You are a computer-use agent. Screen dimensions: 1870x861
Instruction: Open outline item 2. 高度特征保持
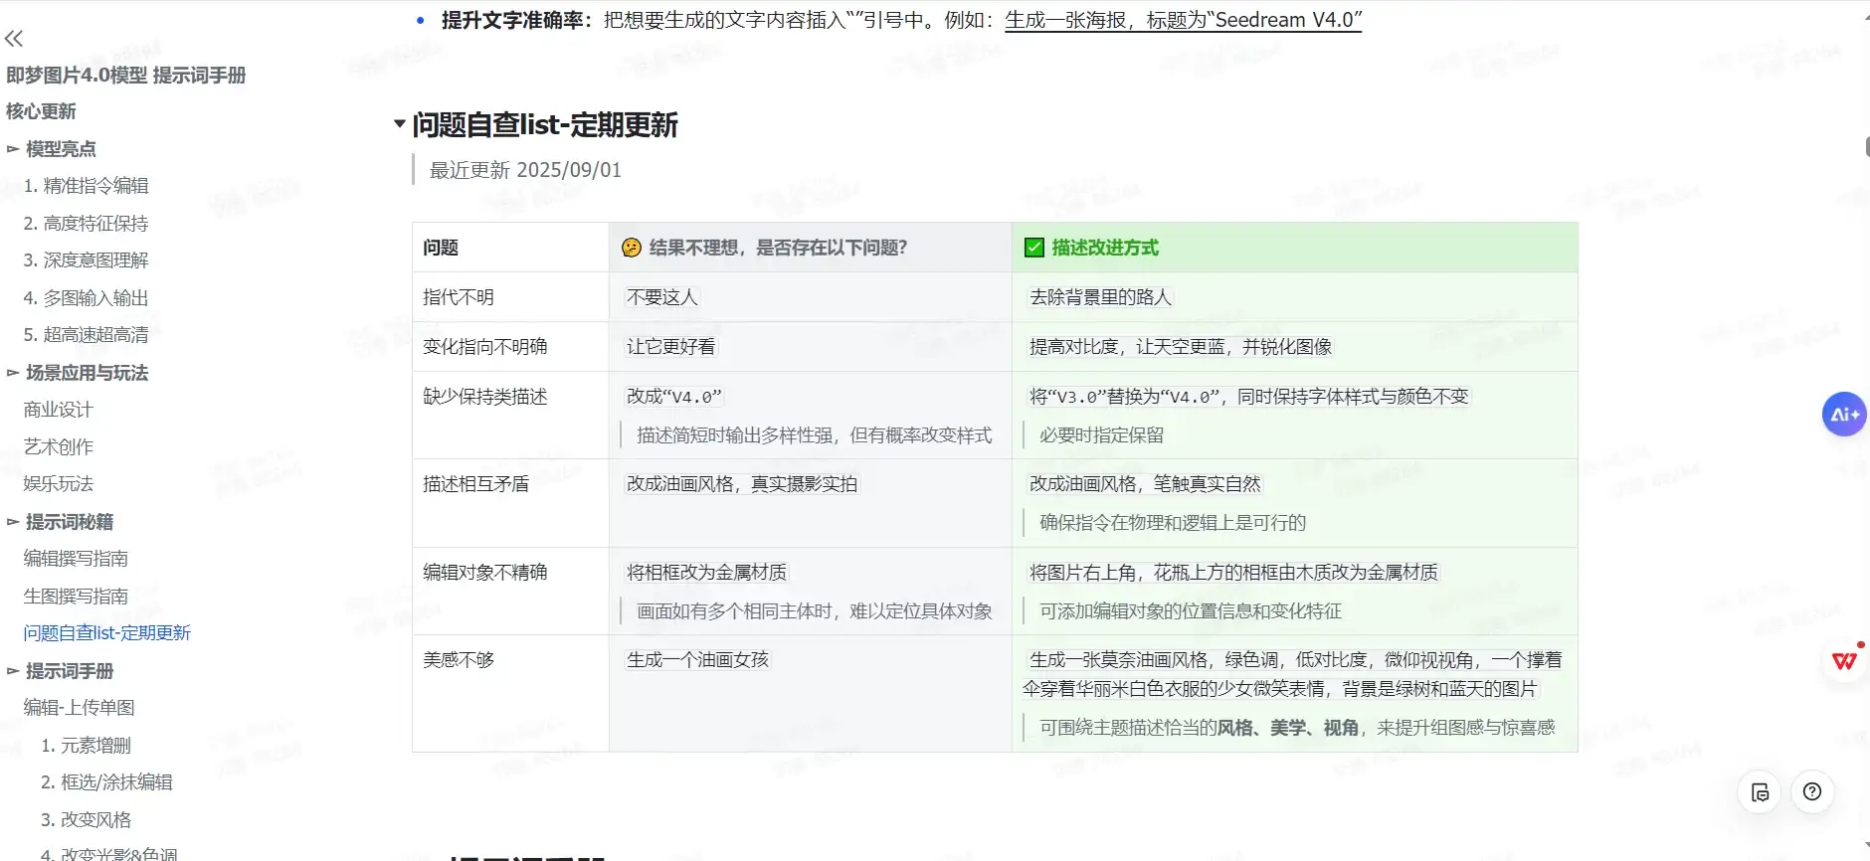87,224
